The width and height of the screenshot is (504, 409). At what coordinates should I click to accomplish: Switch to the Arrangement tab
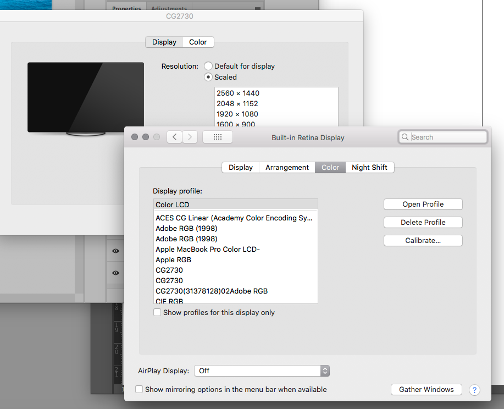coord(287,168)
